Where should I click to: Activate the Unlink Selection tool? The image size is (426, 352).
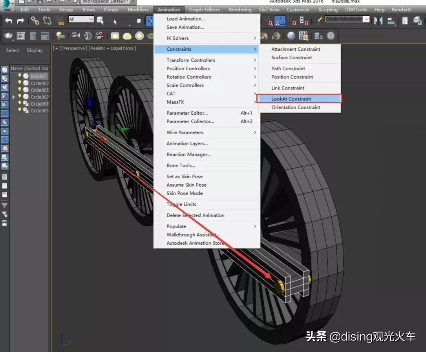click(x=48, y=20)
